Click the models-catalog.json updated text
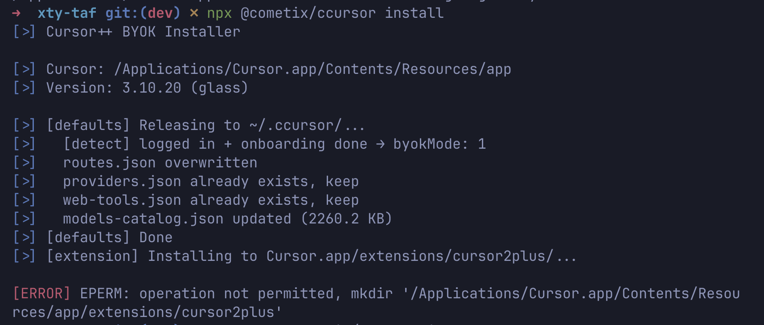This screenshot has width=764, height=325. pyautogui.click(x=177, y=219)
